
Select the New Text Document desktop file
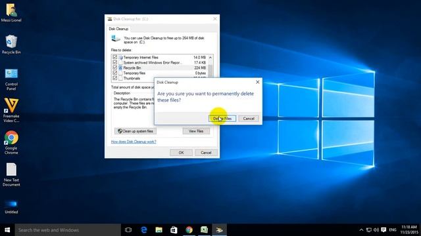click(x=11, y=175)
